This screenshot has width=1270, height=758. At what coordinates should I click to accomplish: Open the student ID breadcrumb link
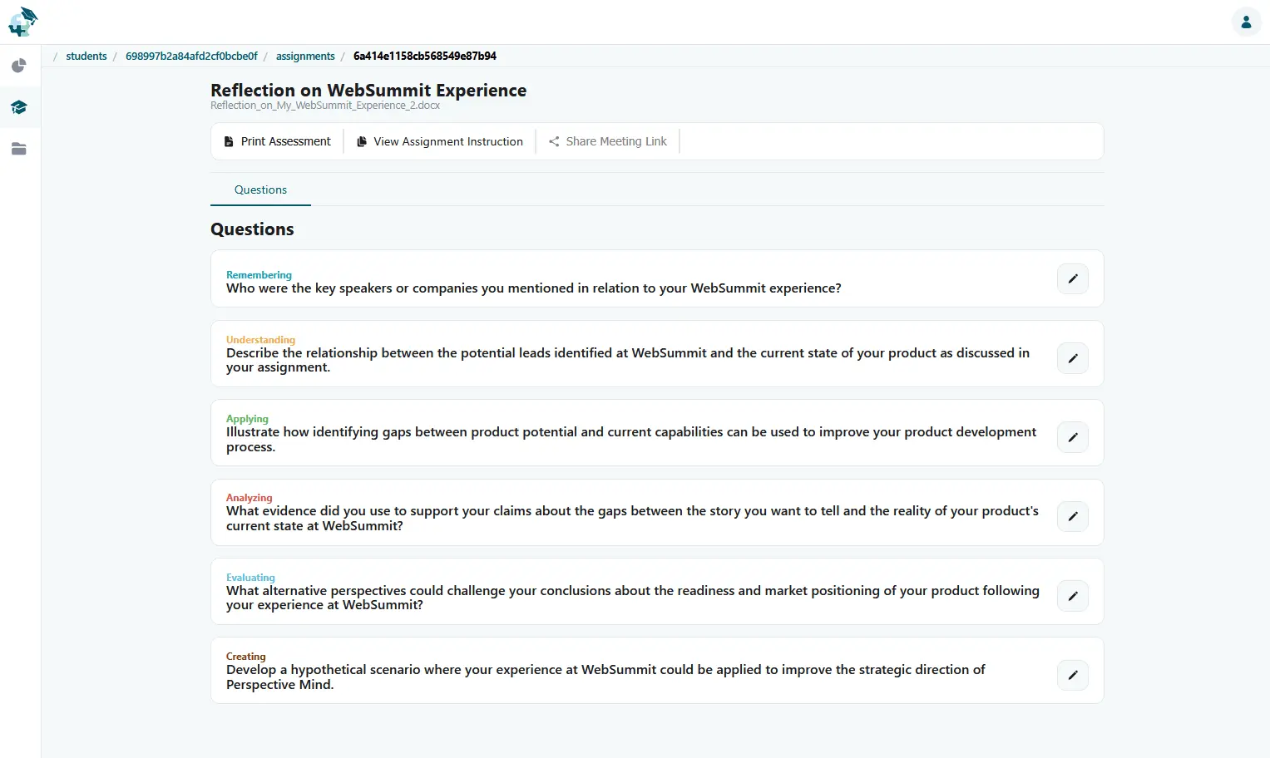click(x=191, y=56)
